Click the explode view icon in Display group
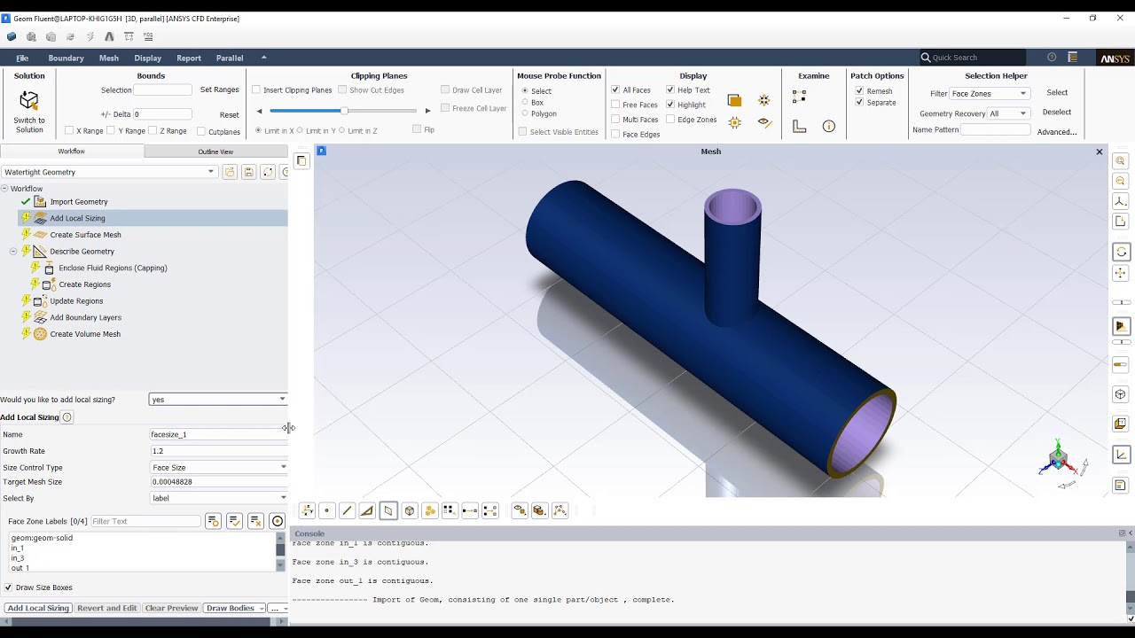This screenshot has height=638, width=1135. click(764, 100)
